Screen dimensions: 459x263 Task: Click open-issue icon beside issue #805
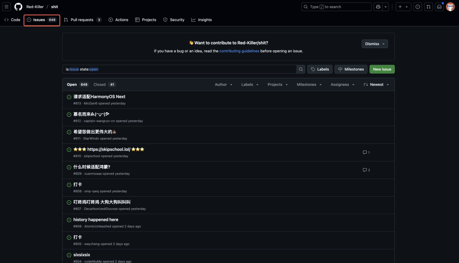[x=69, y=238]
